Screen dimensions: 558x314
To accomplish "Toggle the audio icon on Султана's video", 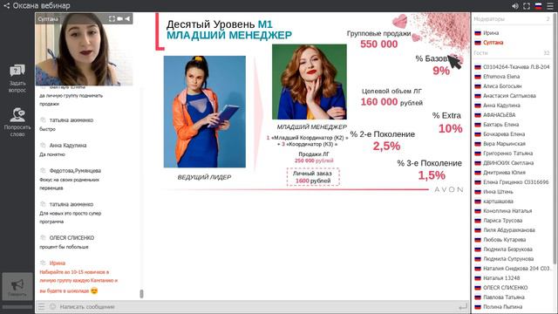I will tap(127, 18).
